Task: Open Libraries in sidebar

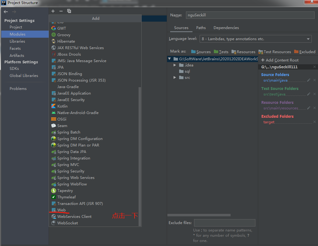Action: [25, 41]
